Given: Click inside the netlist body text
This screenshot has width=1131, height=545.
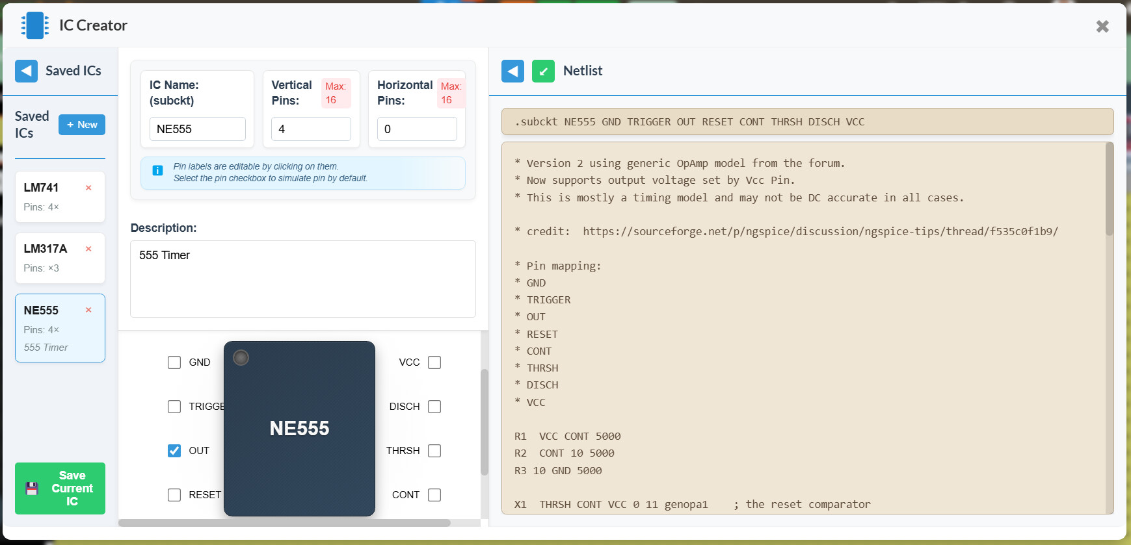Looking at the screenshot, I should click(803, 328).
